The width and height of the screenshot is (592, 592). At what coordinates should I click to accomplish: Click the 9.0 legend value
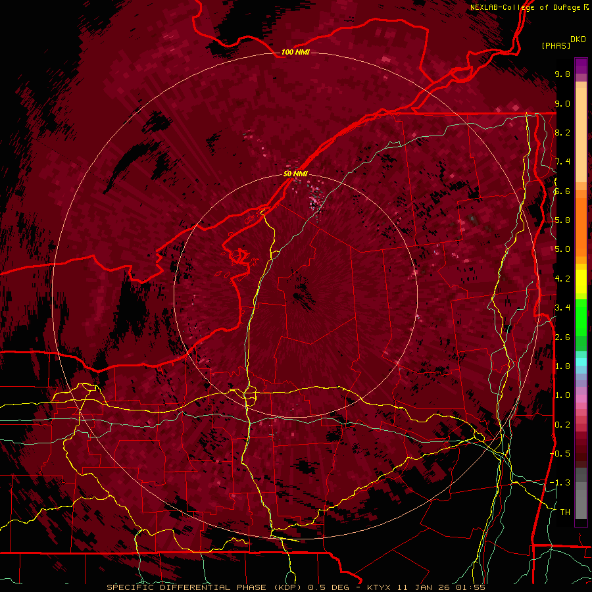coord(562,103)
